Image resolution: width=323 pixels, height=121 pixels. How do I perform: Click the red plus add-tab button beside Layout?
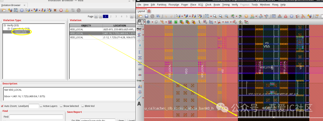click(149, 11)
